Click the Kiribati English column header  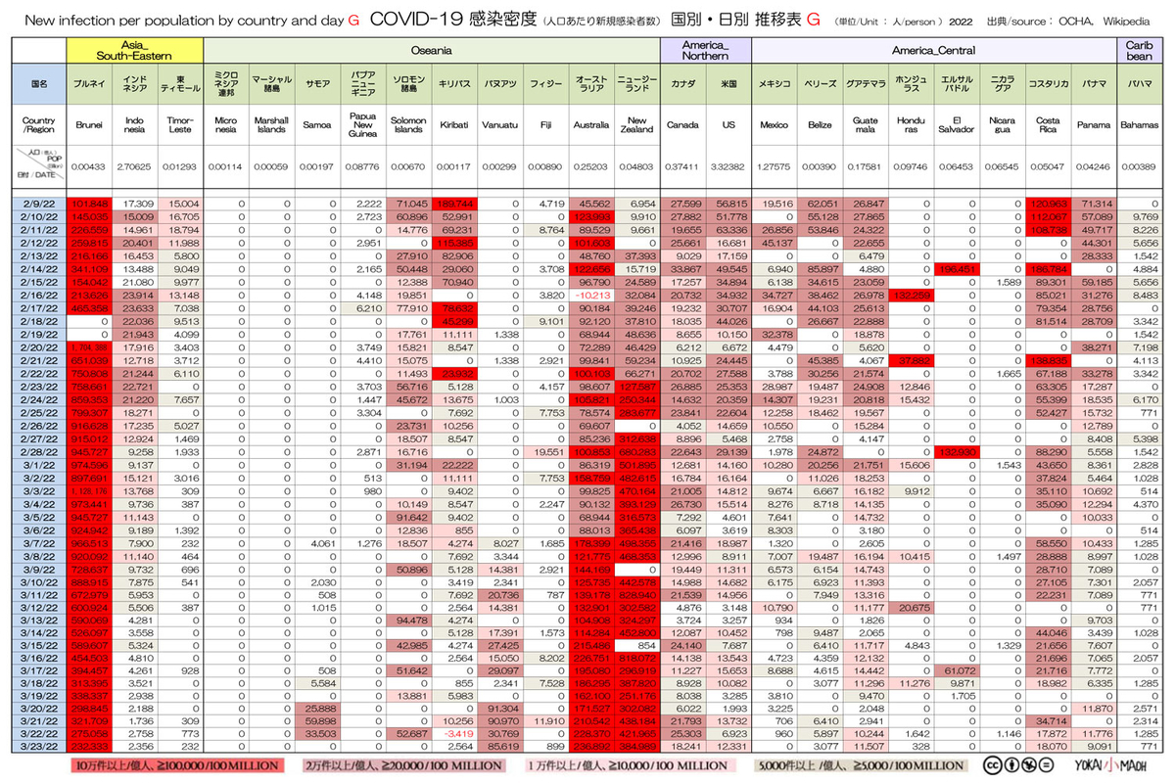(453, 125)
